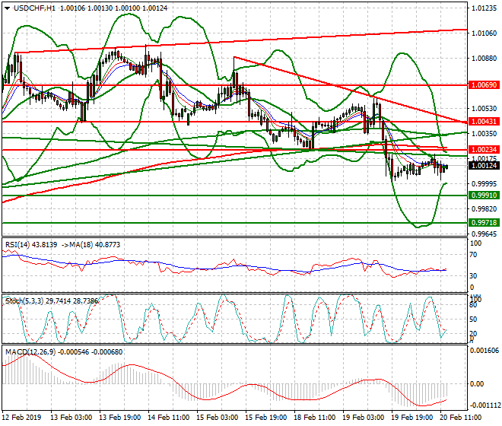This screenshot has height=426, width=502.
Task: Click the 1.01060 price scale value
Action: point(485,33)
